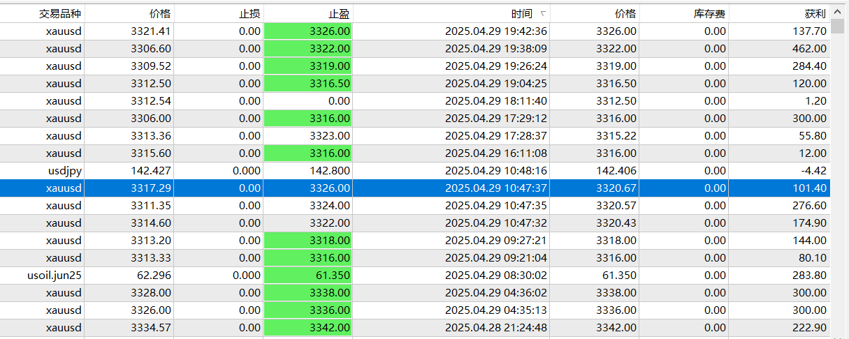
Task: Click the green 3342.00 take-profit cell
Action: click(308, 328)
